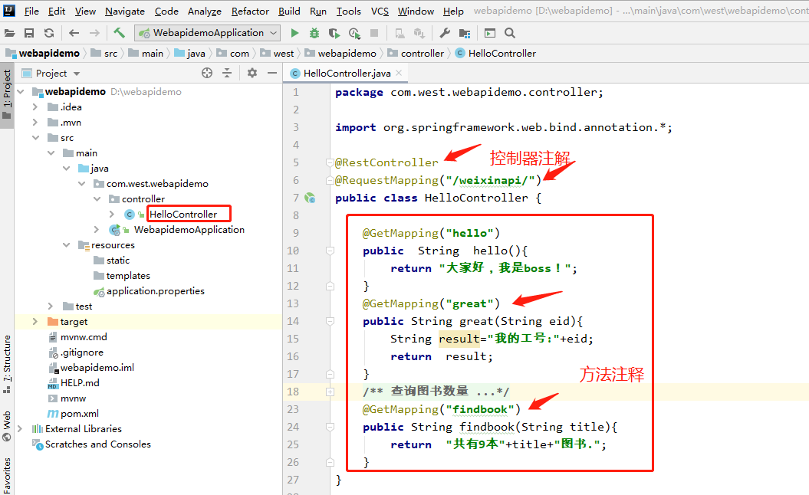This screenshot has height=495, width=809.
Task: Select WebapidemoApplication in project tree
Action: [x=189, y=229]
